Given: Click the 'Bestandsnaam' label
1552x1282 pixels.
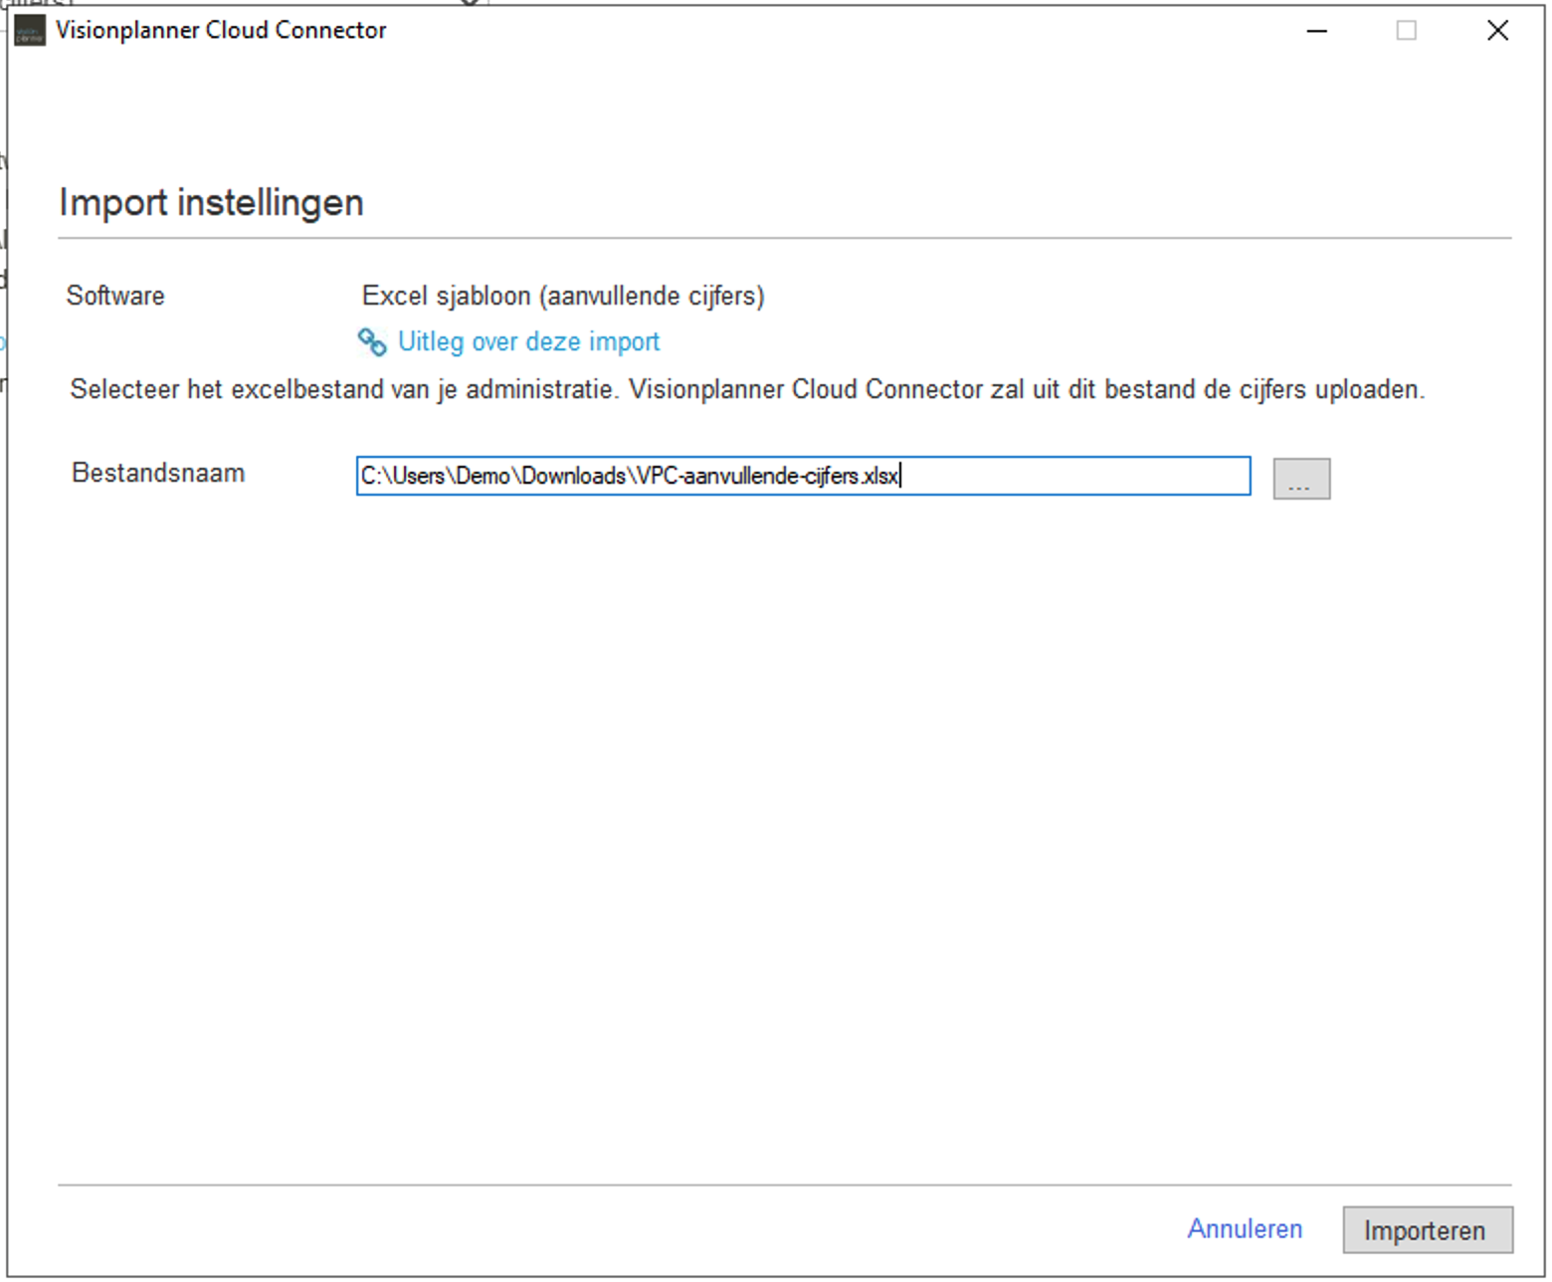Looking at the screenshot, I should pyautogui.click(x=158, y=473).
